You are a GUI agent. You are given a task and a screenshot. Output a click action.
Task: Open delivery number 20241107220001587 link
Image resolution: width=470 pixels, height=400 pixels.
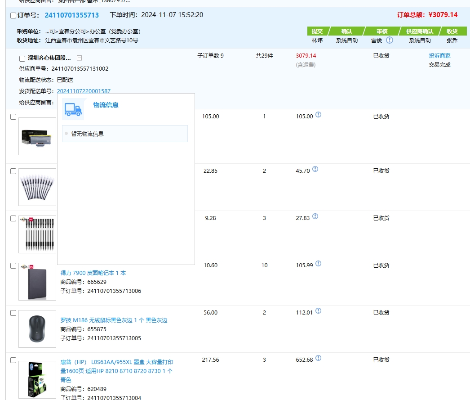click(84, 91)
